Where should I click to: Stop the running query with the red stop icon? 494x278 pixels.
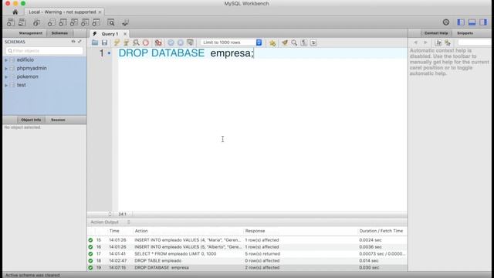pos(146,42)
